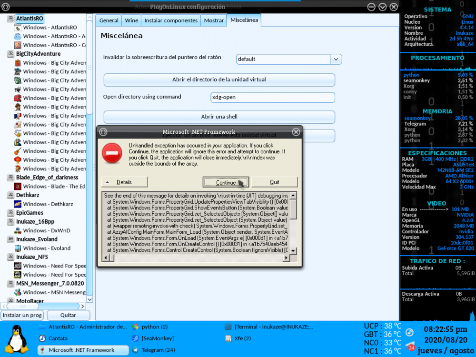Expand the Details section of error dialog

point(124,182)
